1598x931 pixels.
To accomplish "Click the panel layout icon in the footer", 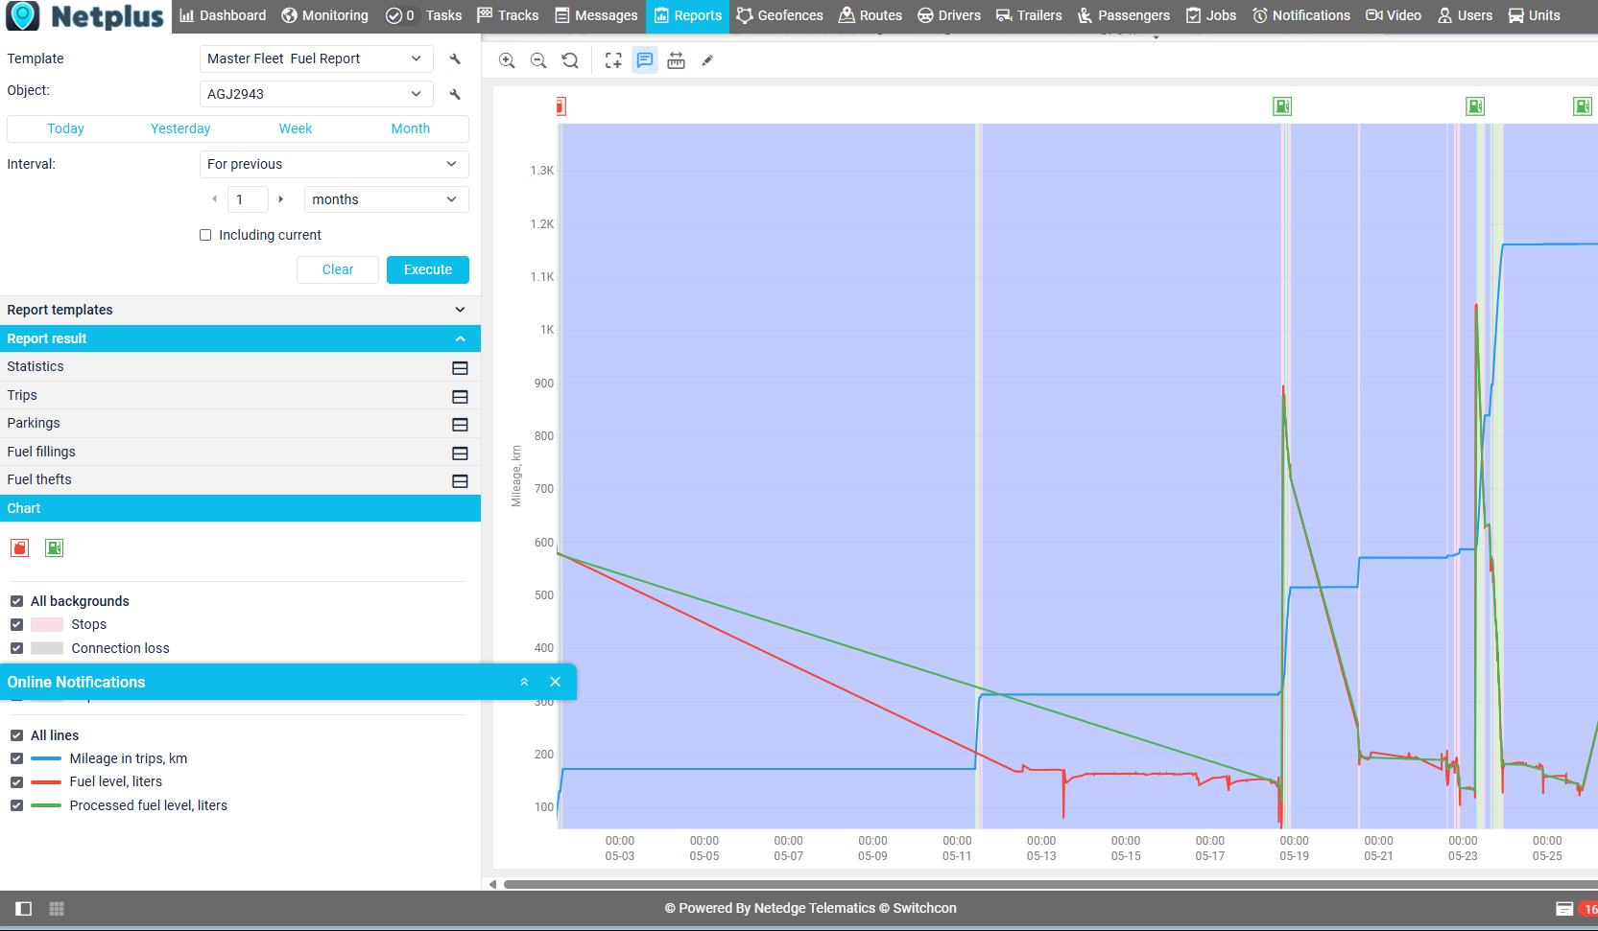I will pyautogui.click(x=24, y=908).
